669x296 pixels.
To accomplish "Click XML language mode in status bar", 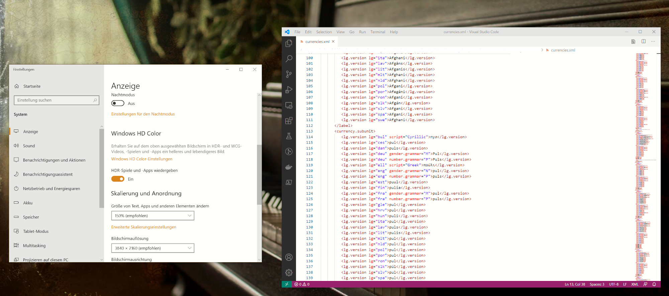I will click(635, 284).
